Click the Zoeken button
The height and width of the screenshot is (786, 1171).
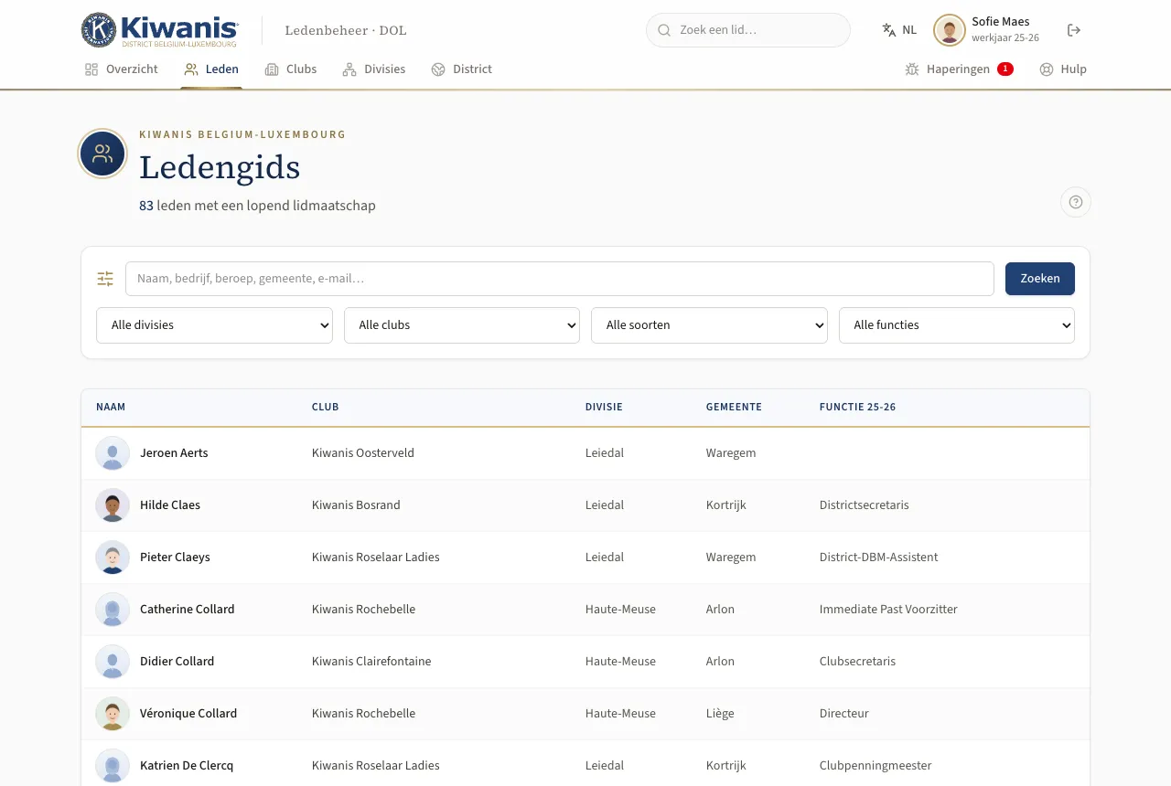[x=1040, y=279]
